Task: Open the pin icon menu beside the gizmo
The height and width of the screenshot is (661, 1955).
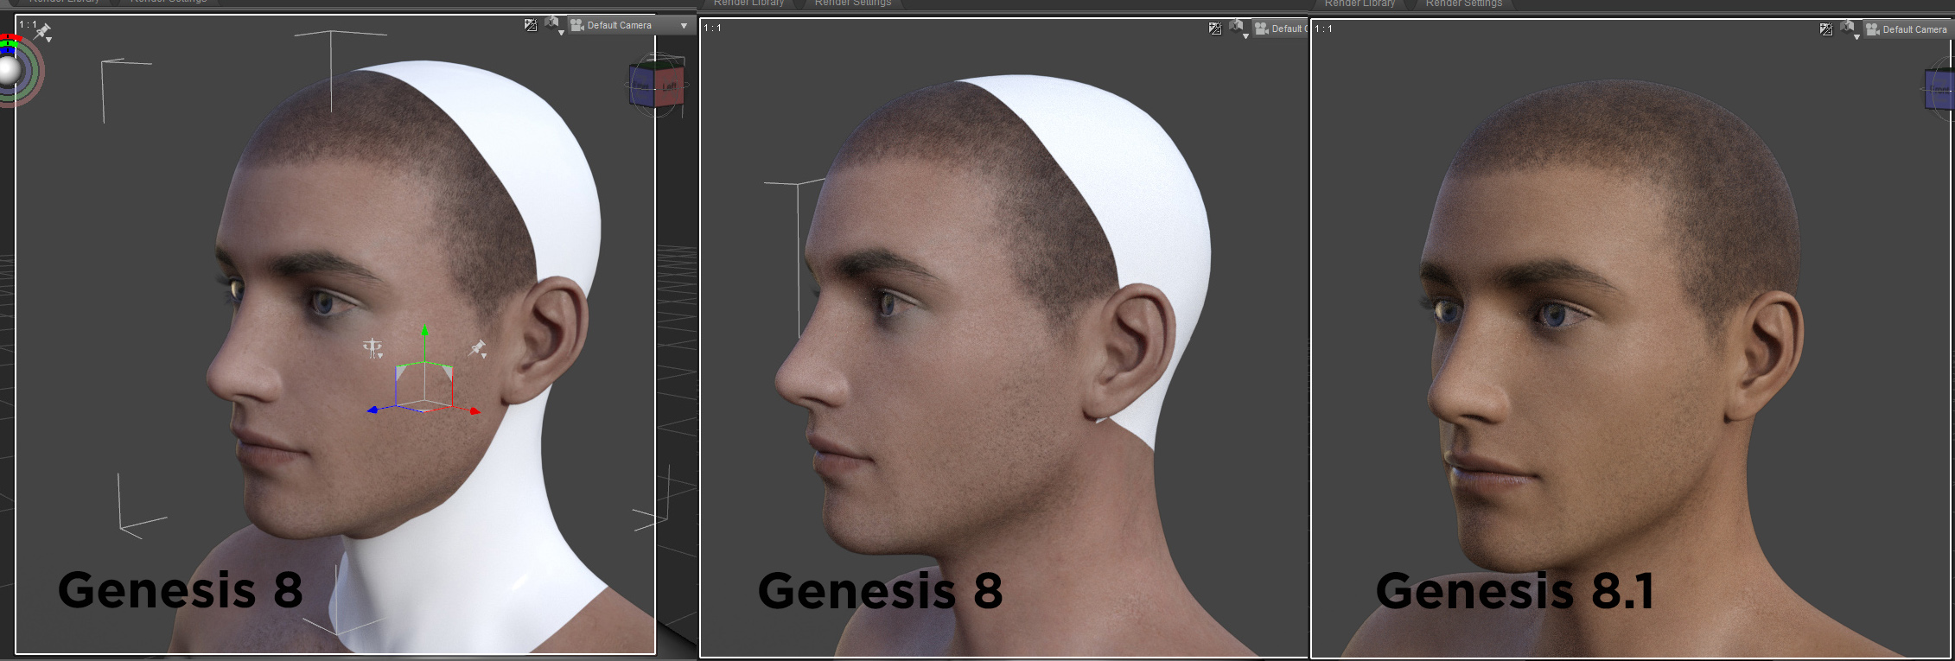Action: [x=477, y=348]
